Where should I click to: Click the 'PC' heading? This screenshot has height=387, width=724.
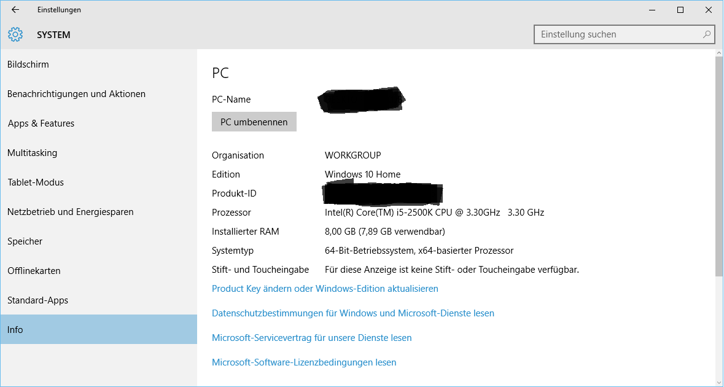tap(220, 73)
